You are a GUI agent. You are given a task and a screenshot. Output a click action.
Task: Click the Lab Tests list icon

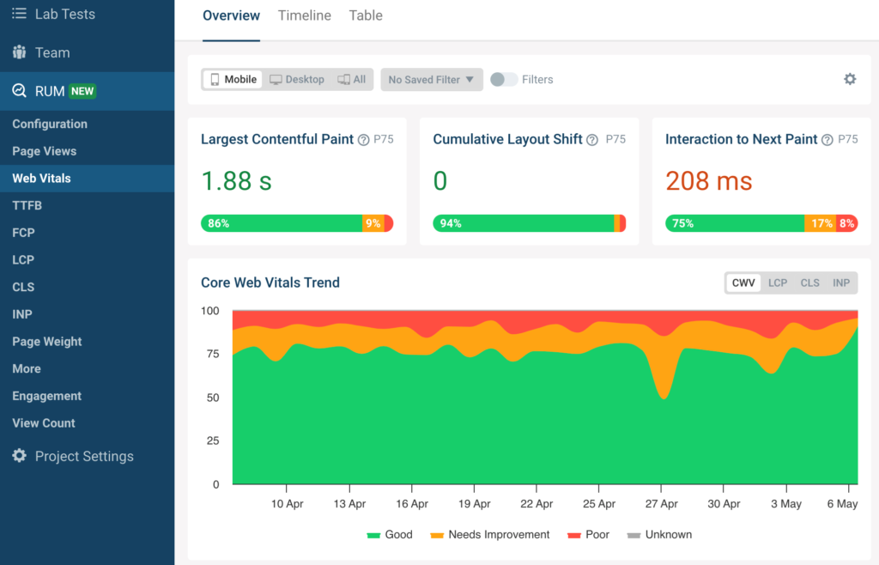pos(19,13)
